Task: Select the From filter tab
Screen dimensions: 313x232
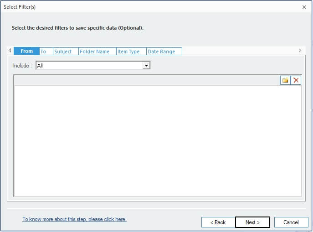Action: pos(26,51)
